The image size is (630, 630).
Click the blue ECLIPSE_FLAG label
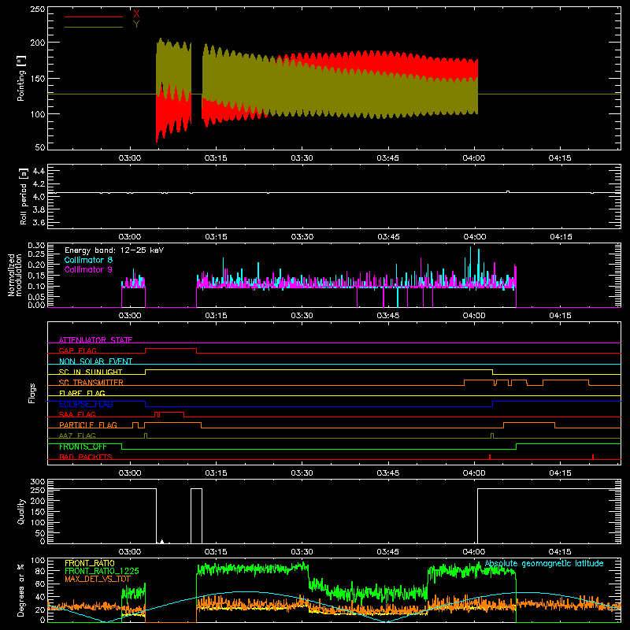[x=86, y=404]
